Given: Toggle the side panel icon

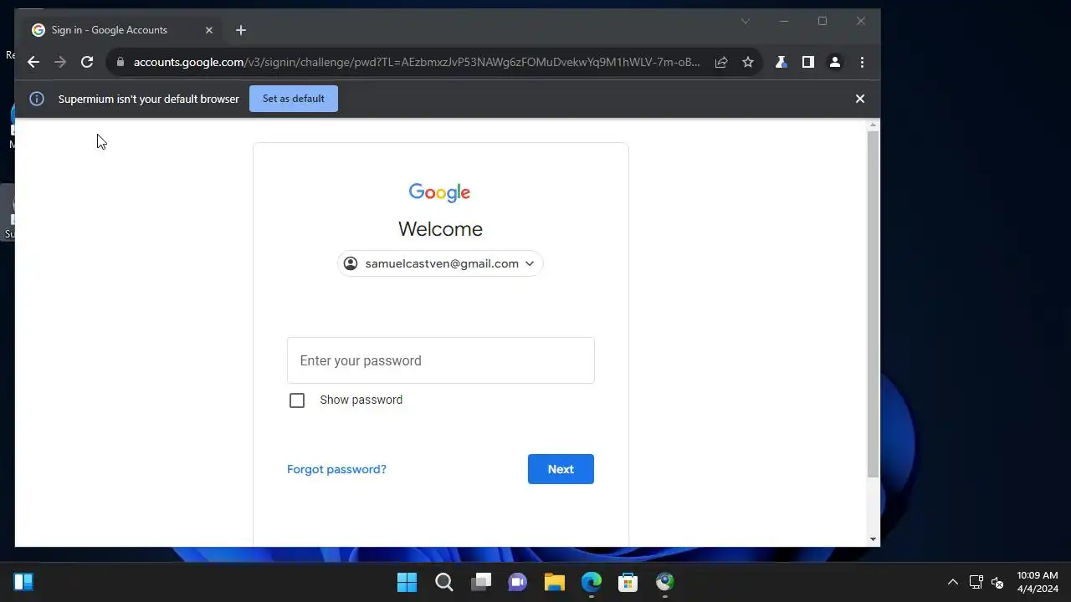Looking at the screenshot, I should (x=807, y=62).
